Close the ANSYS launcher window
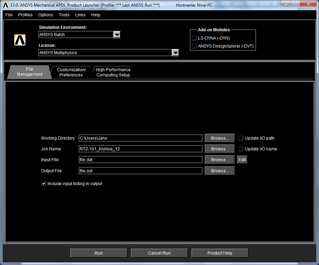 tap(308, 4)
